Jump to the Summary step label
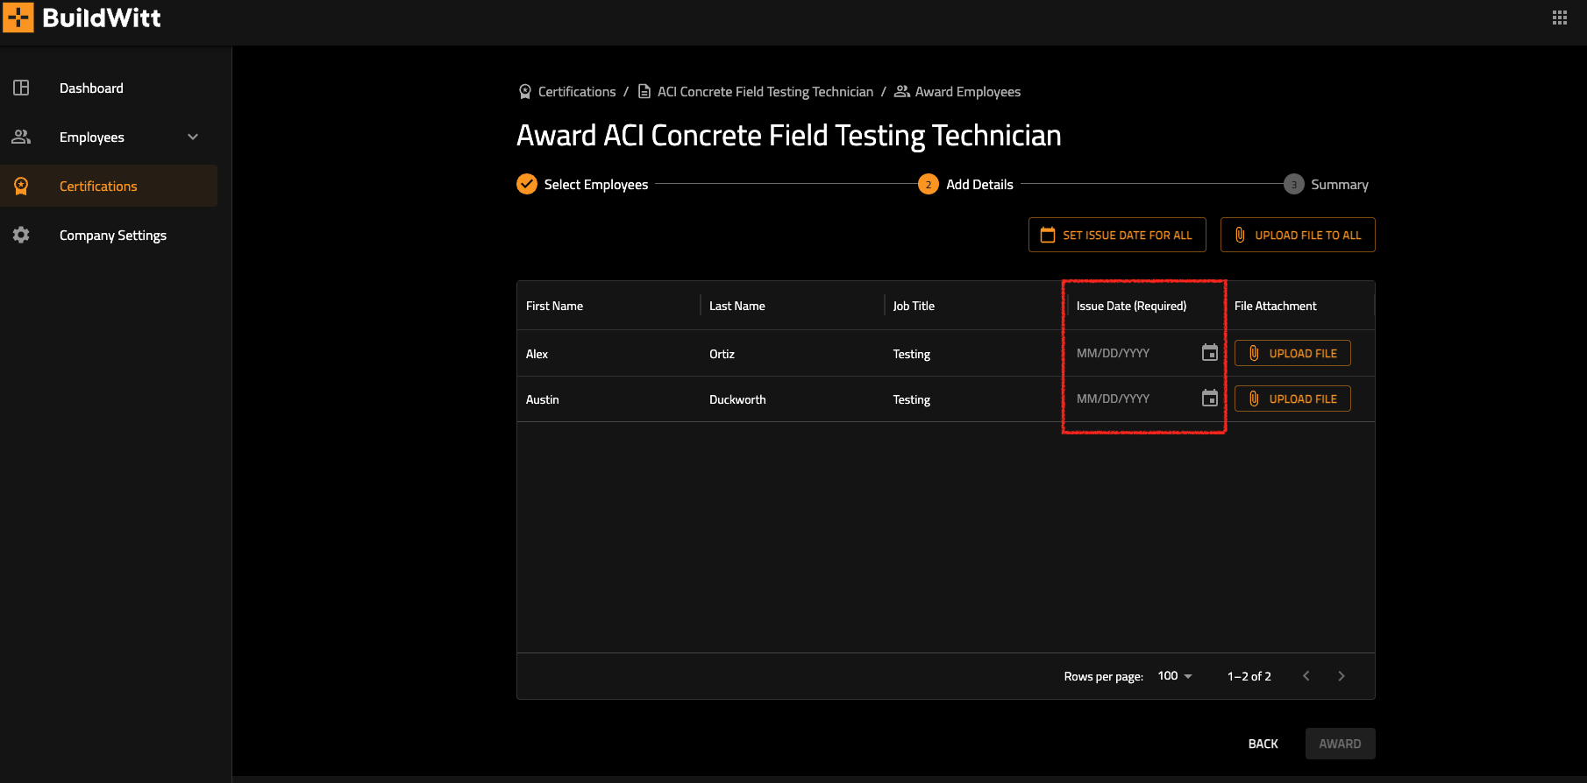This screenshot has width=1587, height=783. pos(1340,184)
